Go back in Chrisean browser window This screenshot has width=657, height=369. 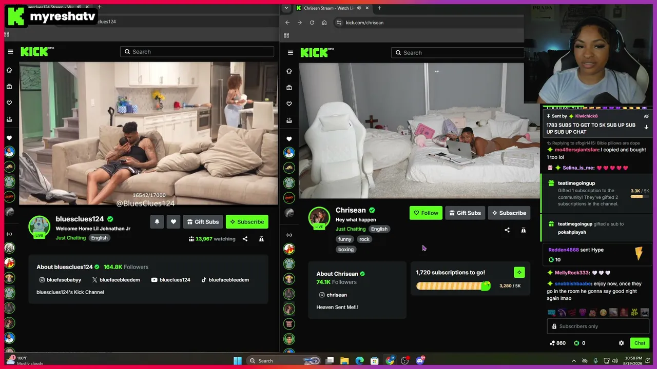pos(287,23)
